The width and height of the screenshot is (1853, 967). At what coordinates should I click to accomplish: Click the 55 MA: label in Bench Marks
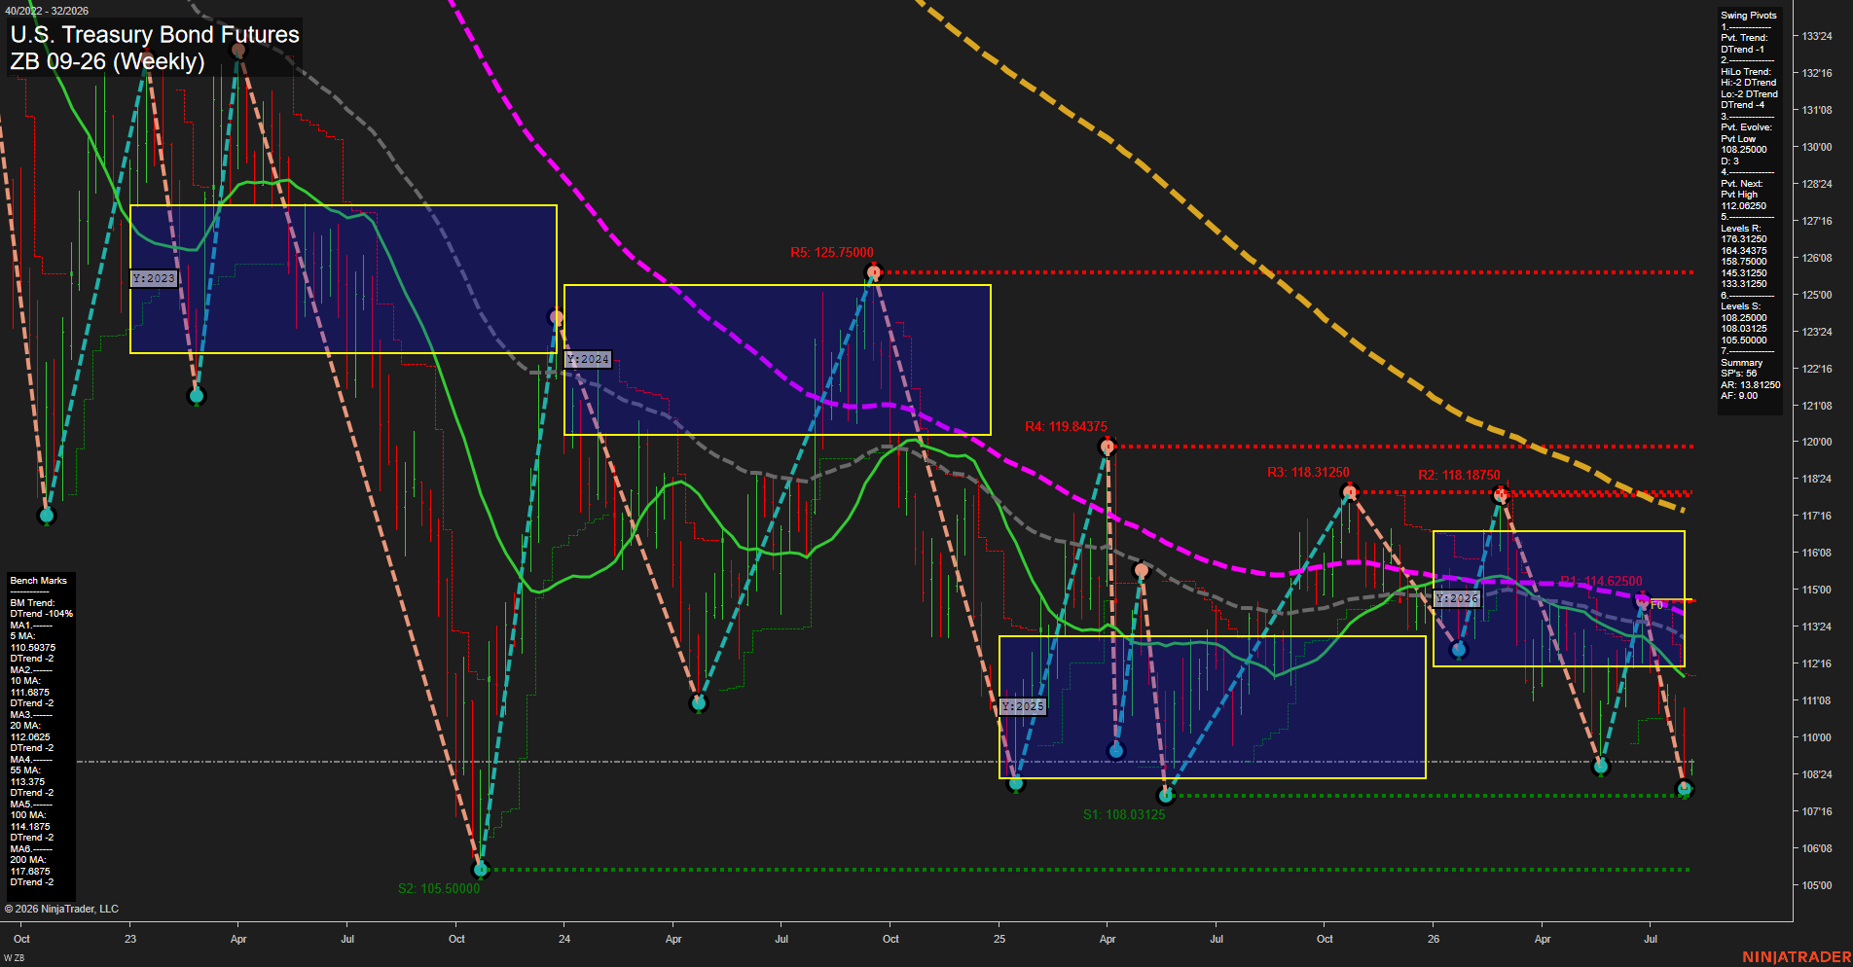pyautogui.click(x=25, y=770)
